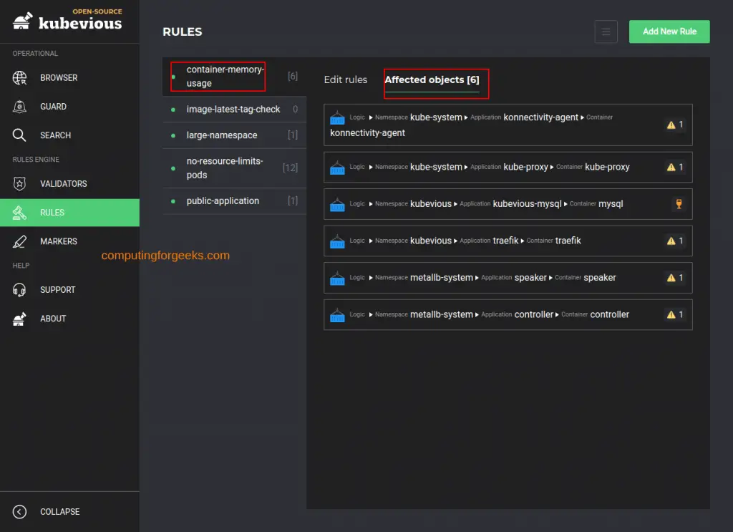Select the Affected objects [6] tab
This screenshot has width=733, height=532.
point(432,80)
